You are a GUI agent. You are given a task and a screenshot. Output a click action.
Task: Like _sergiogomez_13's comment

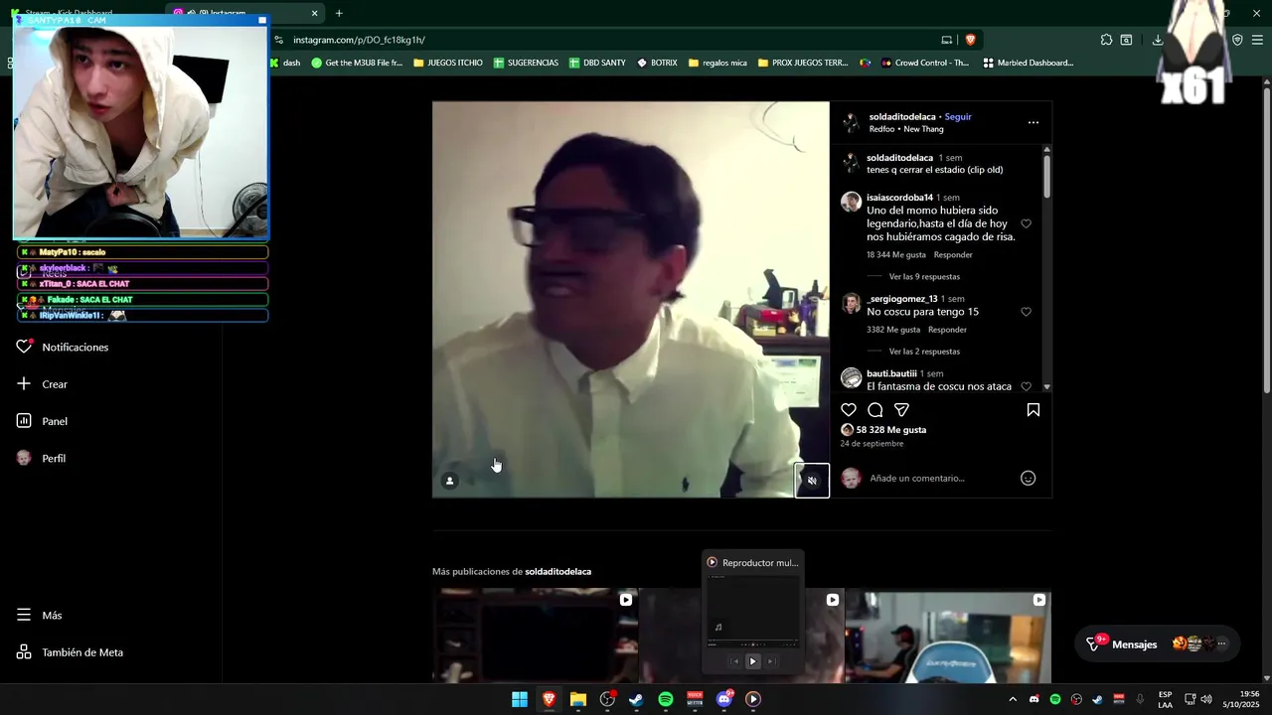tap(1027, 312)
